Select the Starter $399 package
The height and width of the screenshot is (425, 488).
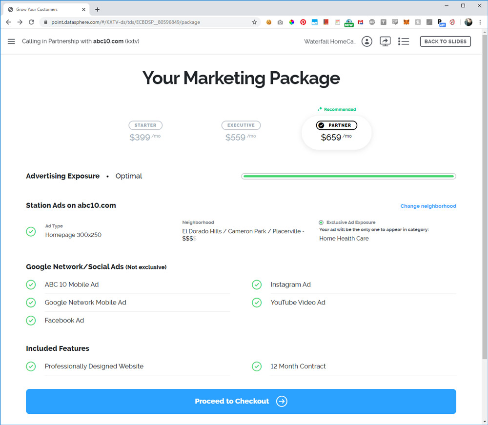tap(145, 132)
